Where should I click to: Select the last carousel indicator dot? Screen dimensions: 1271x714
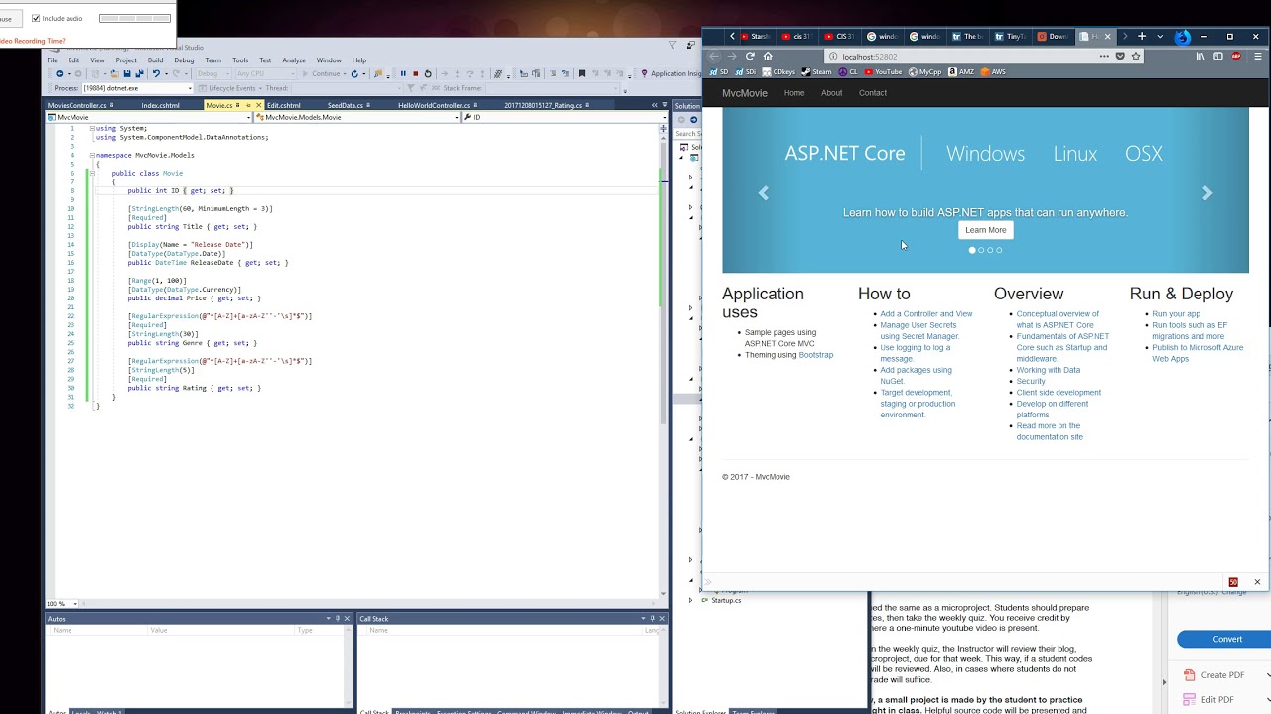(x=999, y=250)
